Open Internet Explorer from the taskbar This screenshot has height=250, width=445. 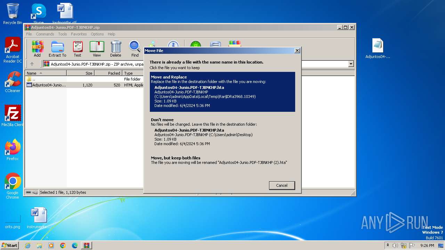tap(27, 245)
